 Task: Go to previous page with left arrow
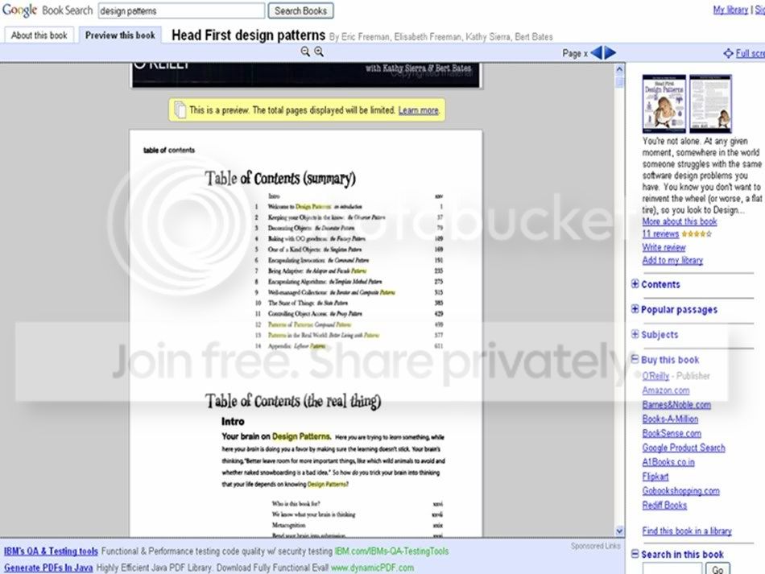596,52
